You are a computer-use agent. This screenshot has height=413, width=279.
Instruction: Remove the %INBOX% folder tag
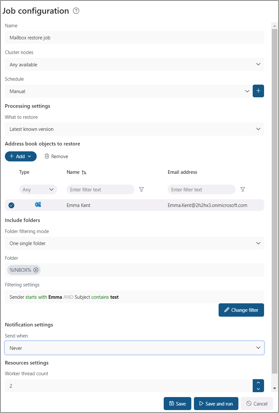click(36, 270)
